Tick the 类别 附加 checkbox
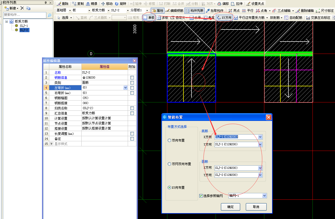 pos(132,83)
